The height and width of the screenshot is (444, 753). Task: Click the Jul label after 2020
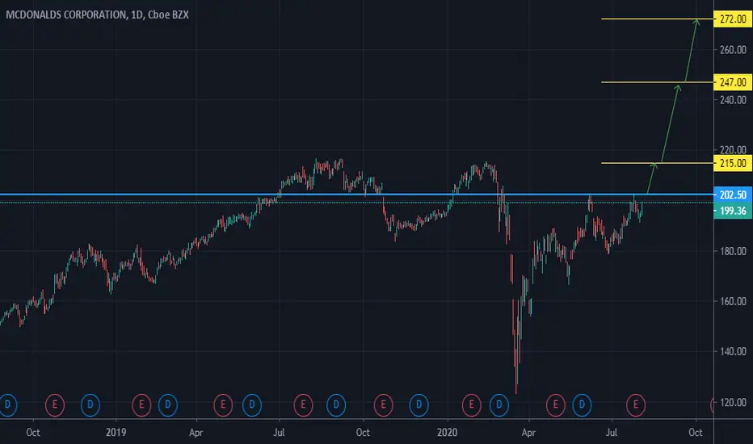pyautogui.click(x=612, y=433)
